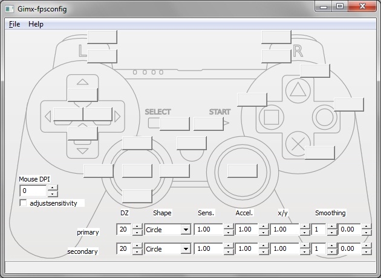This screenshot has width=381, height=278.
Task: Increase the primary DZ value
Action: point(137,226)
